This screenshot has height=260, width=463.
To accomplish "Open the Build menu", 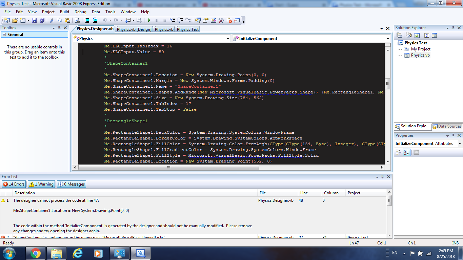I will pos(64,12).
